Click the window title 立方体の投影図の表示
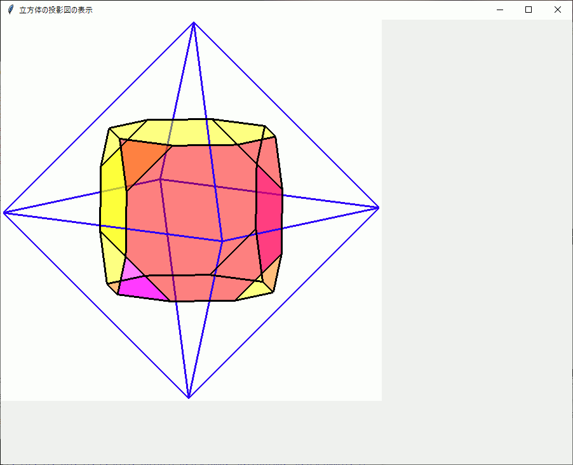Viewport: 573px width, 465px height. tap(56, 10)
